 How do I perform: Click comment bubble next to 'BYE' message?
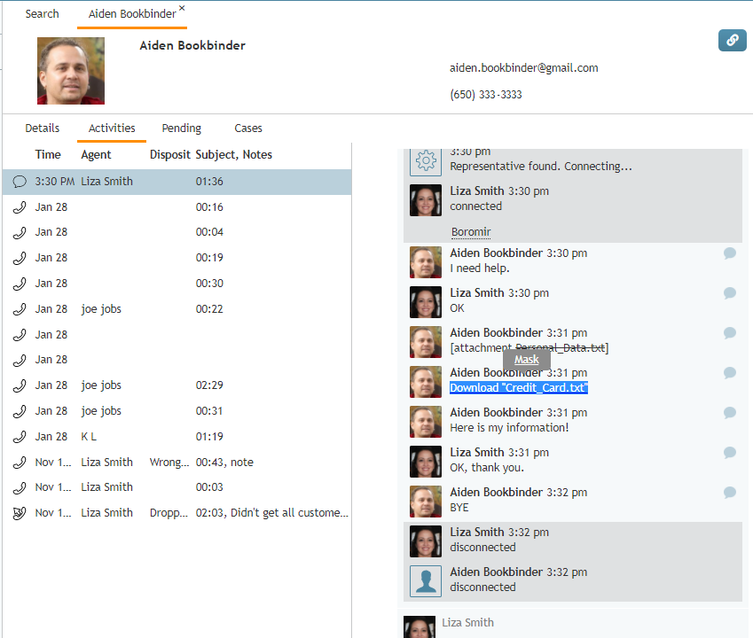[729, 492]
